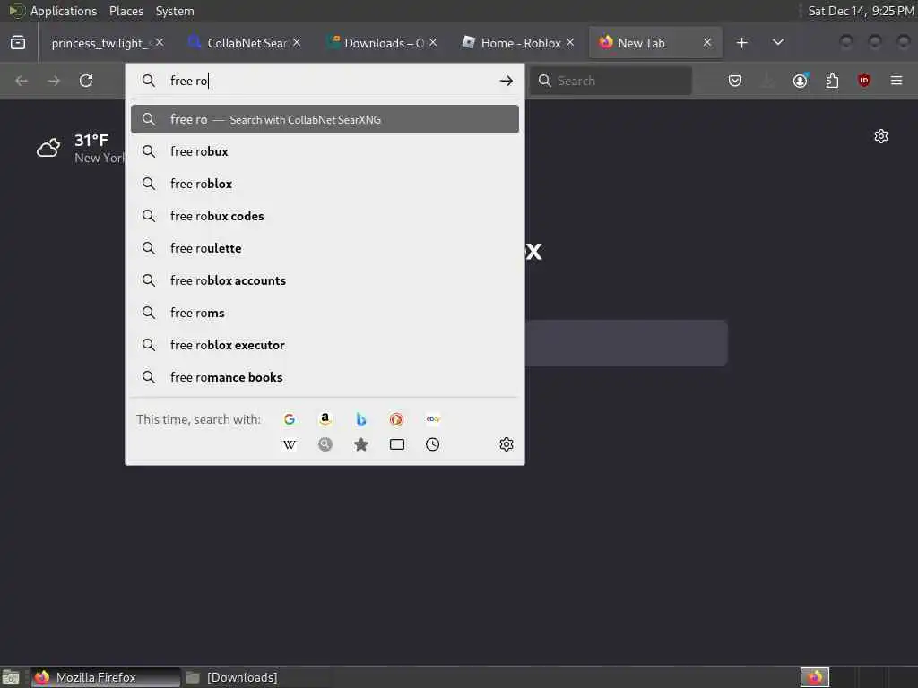Image resolution: width=918 pixels, height=688 pixels.
Task: Search this time with eBay
Action: (433, 419)
